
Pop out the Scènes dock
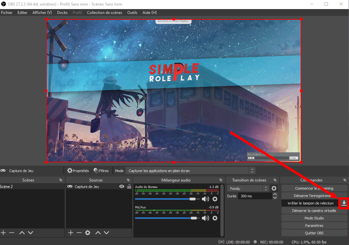pyautogui.click(x=61, y=180)
